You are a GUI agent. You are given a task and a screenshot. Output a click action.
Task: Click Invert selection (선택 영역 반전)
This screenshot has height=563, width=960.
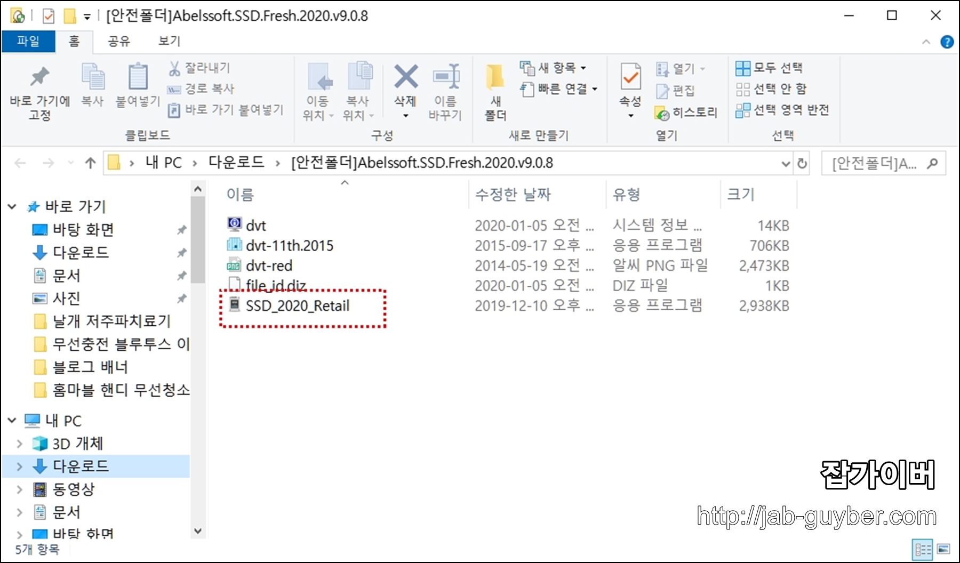782,110
